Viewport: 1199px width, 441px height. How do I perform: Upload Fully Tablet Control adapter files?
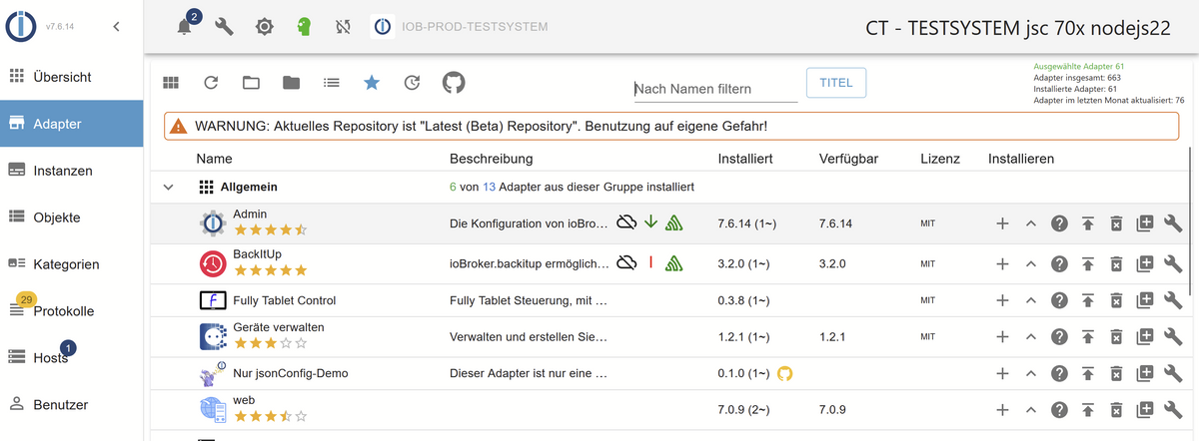pyautogui.click(x=1089, y=299)
